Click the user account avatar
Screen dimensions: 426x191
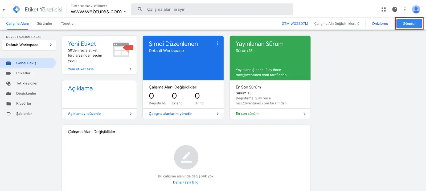click(x=416, y=10)
